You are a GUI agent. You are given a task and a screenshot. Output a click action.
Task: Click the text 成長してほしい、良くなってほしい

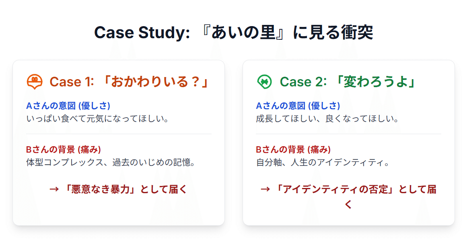tap(327, 119)
